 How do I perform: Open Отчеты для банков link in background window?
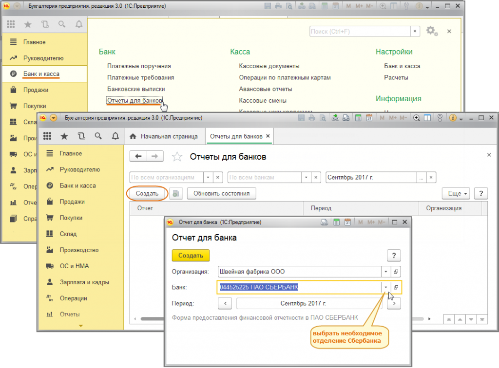point(134,100)
